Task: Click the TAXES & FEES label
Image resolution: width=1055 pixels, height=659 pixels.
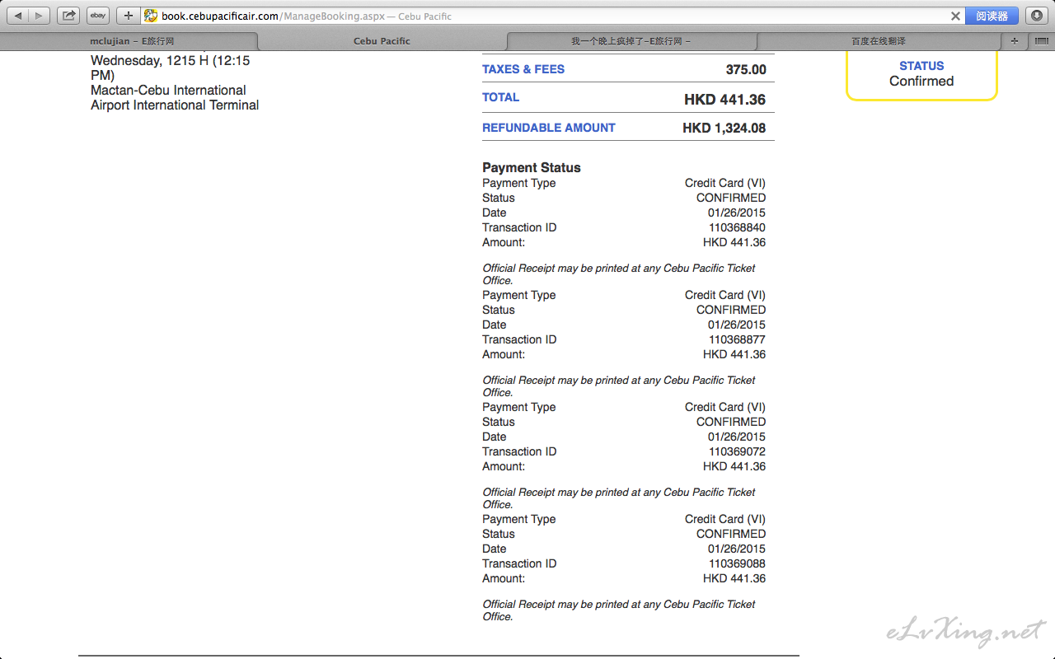Action: tap(523, 69)
